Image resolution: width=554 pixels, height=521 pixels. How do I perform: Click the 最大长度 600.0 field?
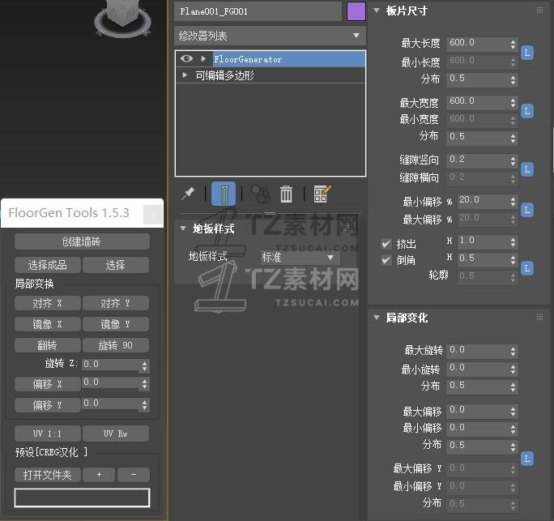pyautogui.click(x=478, y=43)
